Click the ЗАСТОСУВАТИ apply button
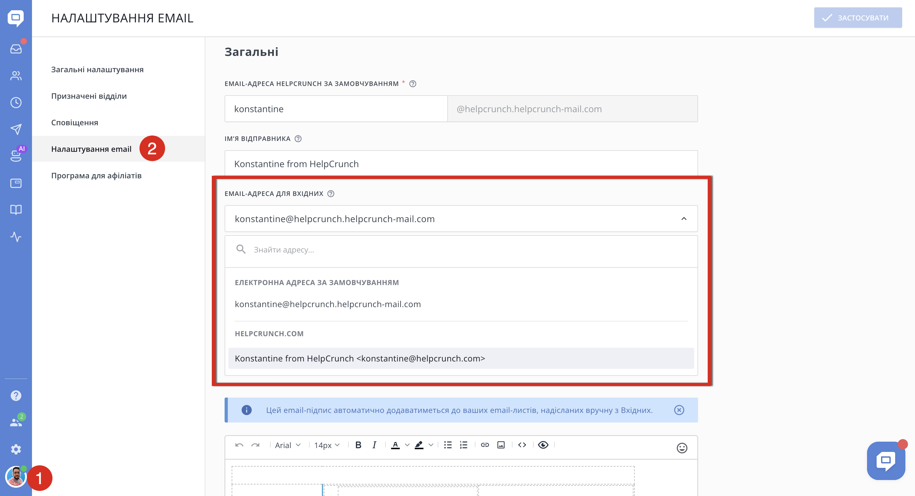The image size is (915, 496). [x=858, y=18]
